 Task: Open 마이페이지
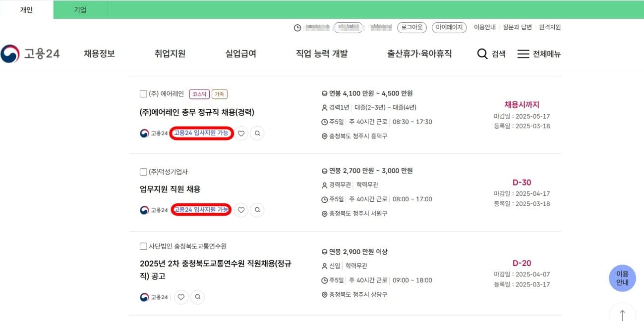[449, 28]
